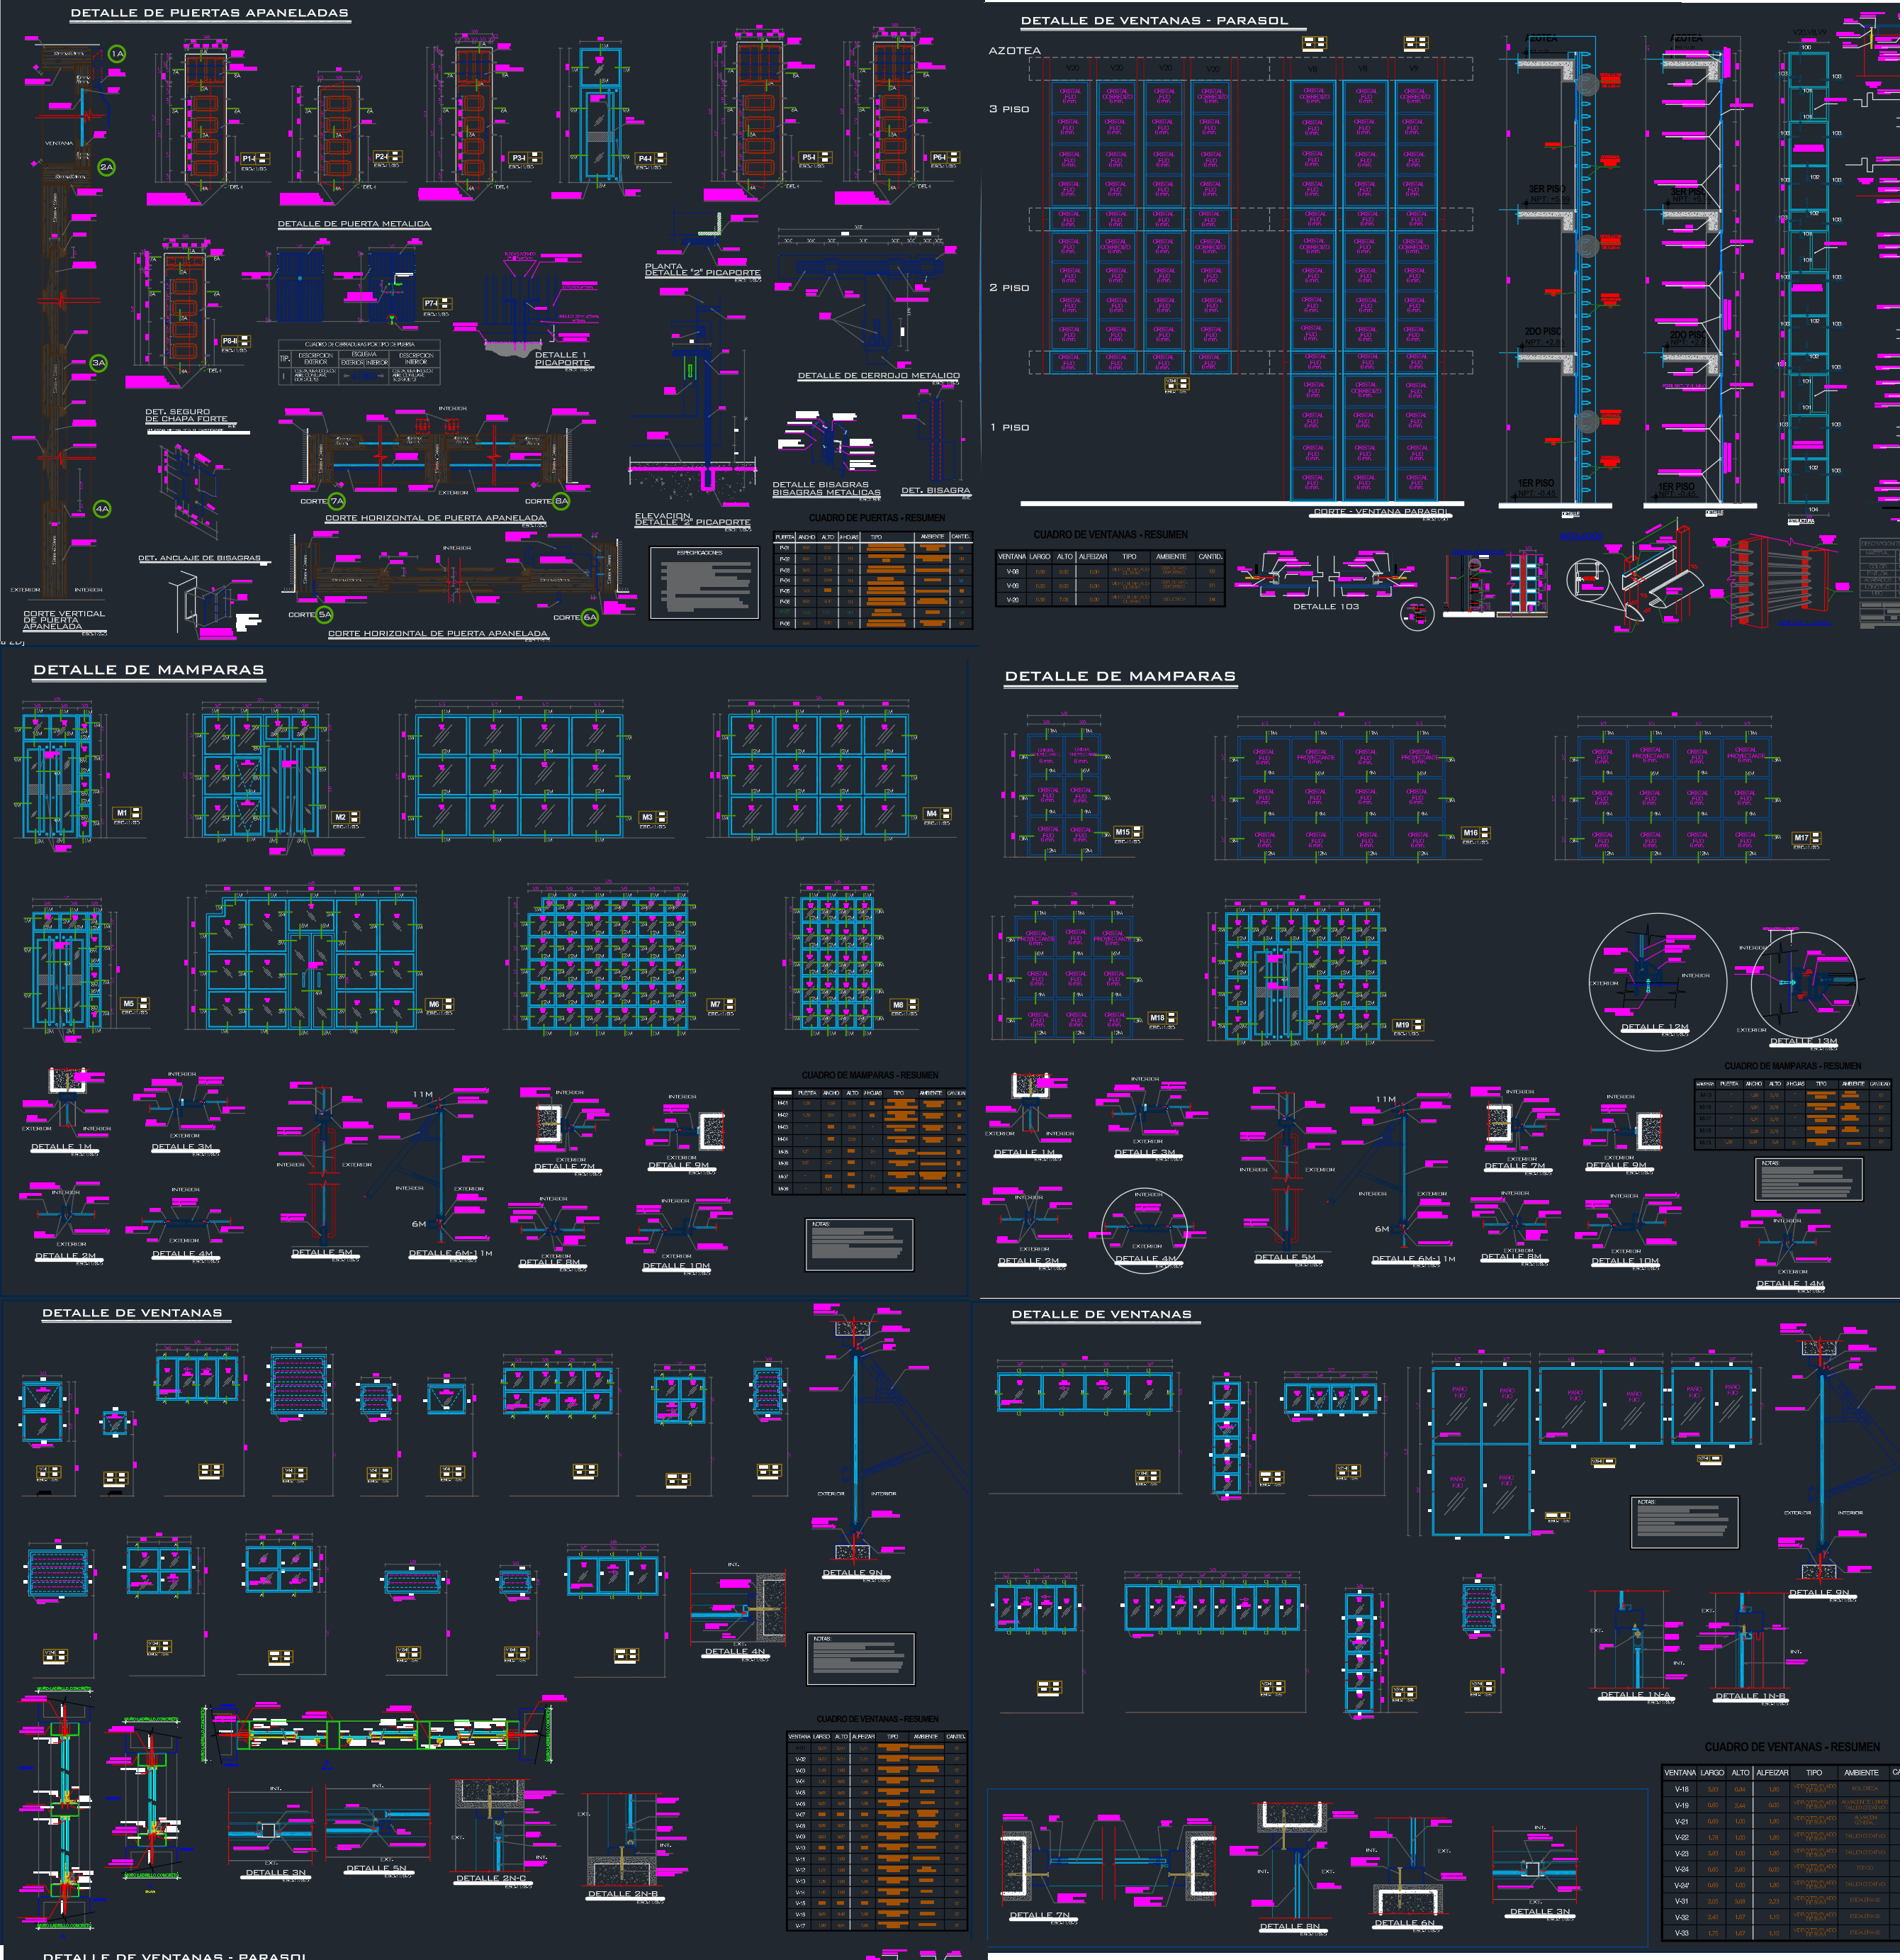Select the P7-I metal door tag

click(x=437, y=303)
